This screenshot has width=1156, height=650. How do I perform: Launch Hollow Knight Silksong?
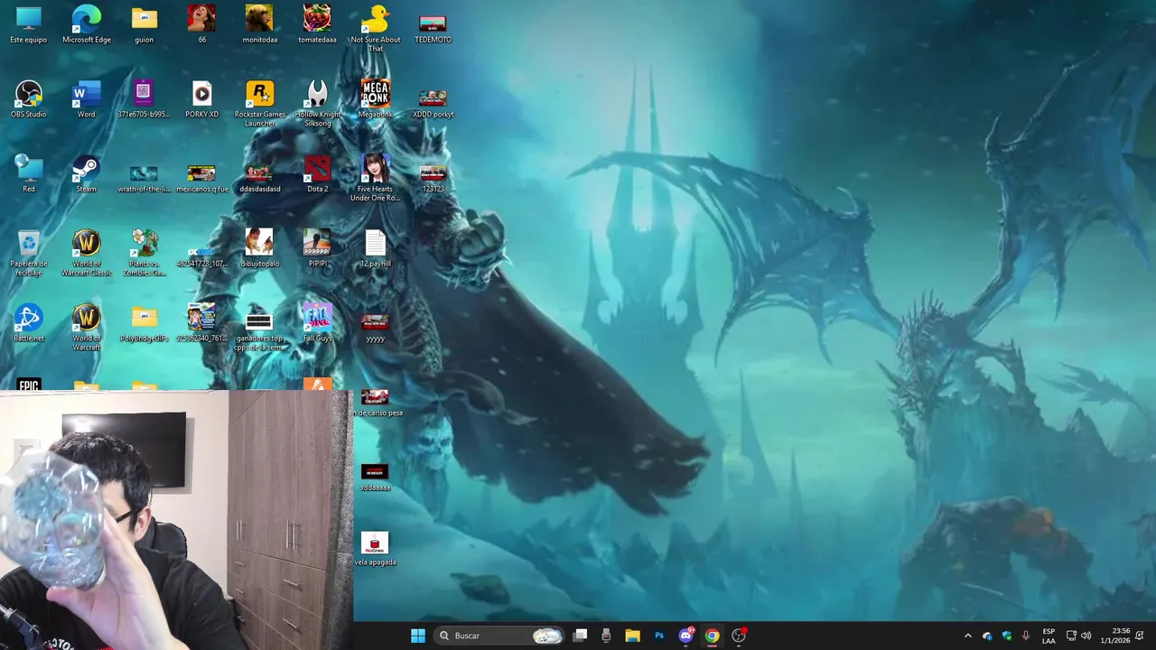point(317,104)
